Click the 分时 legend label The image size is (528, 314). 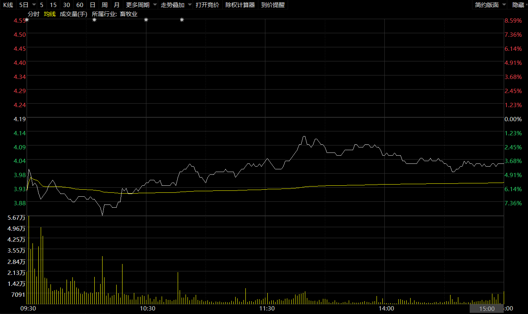pos(34,14)
